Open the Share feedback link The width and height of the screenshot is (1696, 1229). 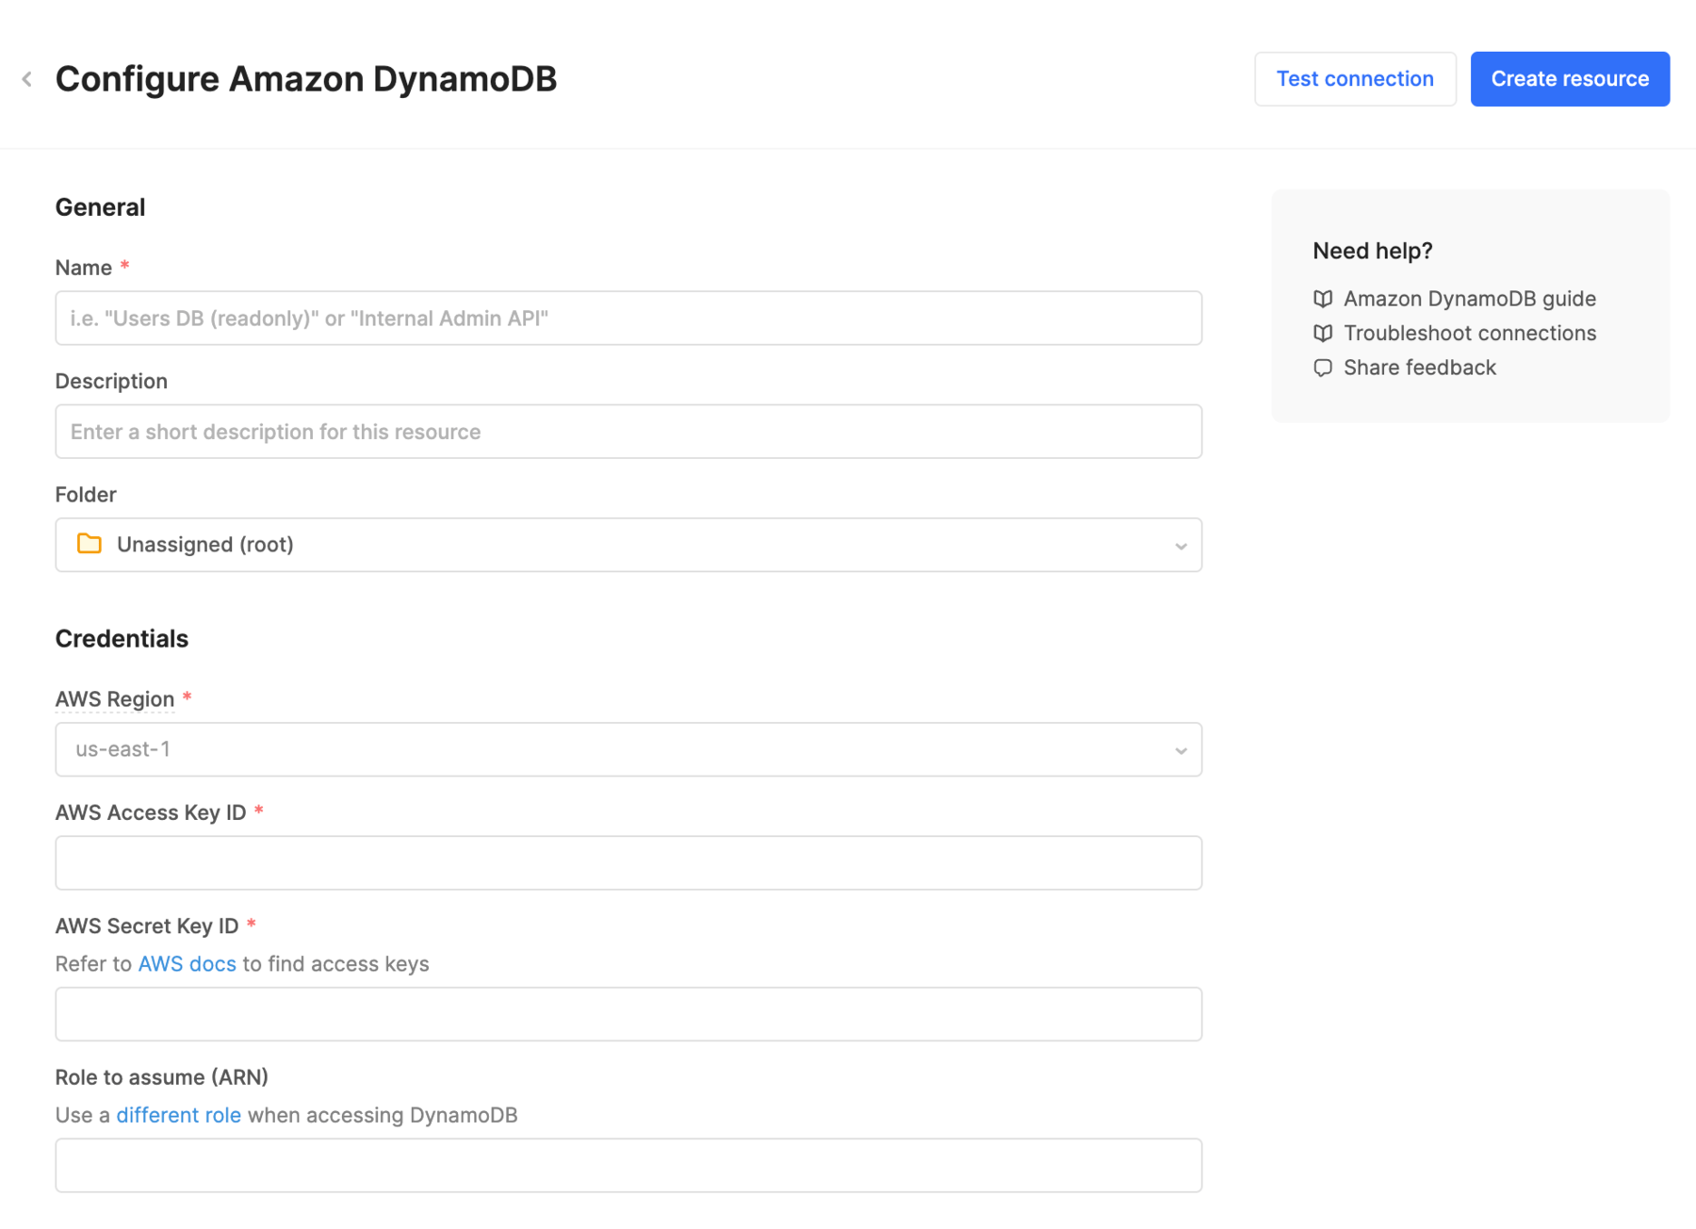click(x=1419, y=368)
